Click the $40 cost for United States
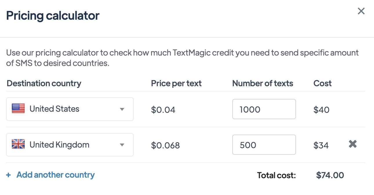 tap(321, 110)
